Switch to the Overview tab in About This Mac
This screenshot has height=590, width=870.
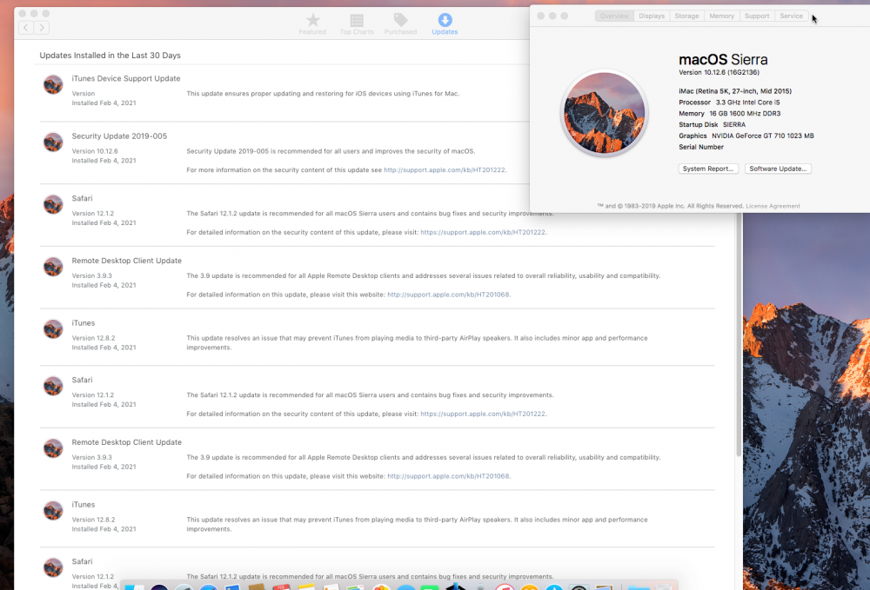tap(614, 16)
